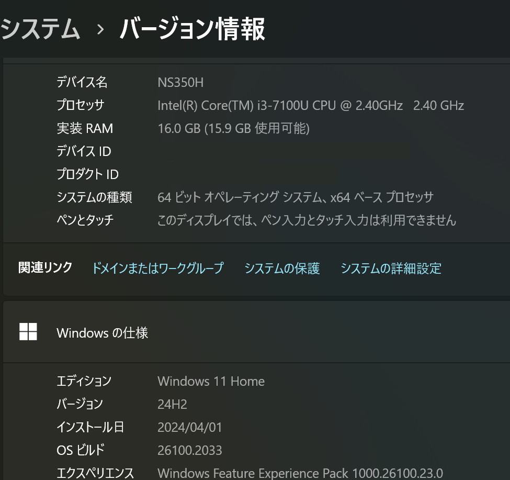The image size is (510, 480).
Task: Select the install date 2024/04/01
Action: 190,427
